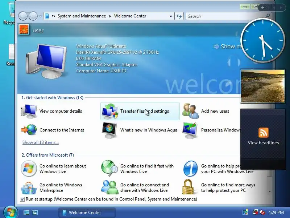Click the Connect to the Internet globe icon
Viewport: 290px width, 218px height.
29,130
